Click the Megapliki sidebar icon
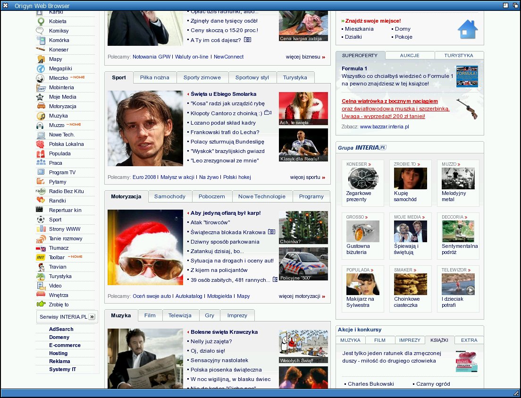The height and width of the screenshot is (398, 521). pos(41,68)
